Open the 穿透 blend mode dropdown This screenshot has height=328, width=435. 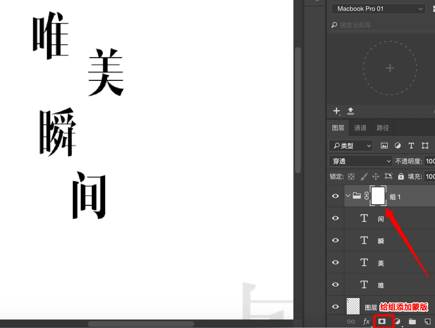click(361, 161)
